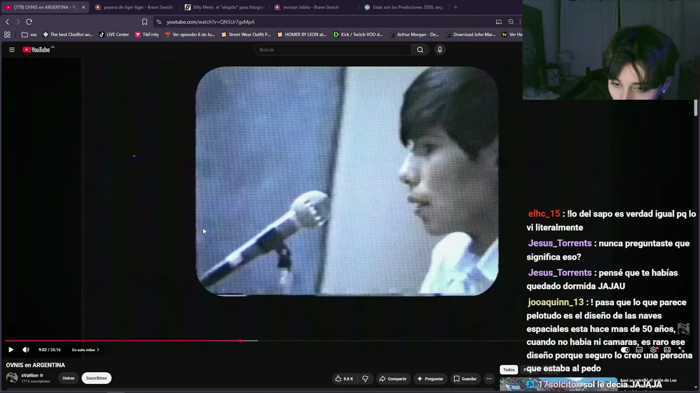Click the YouTube search magnifier button
Screen dimensions: 700x393
click(x=420, y=50)
